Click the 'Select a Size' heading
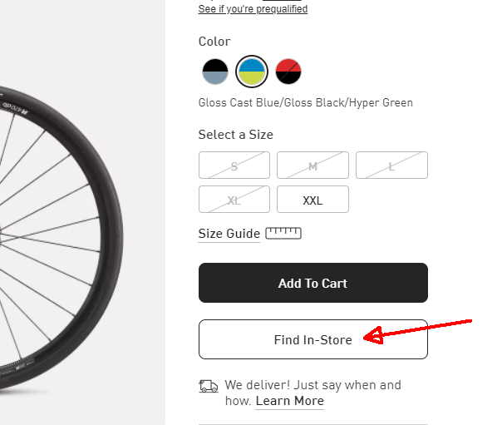The image size is (502, 425). tap(236, 135)
